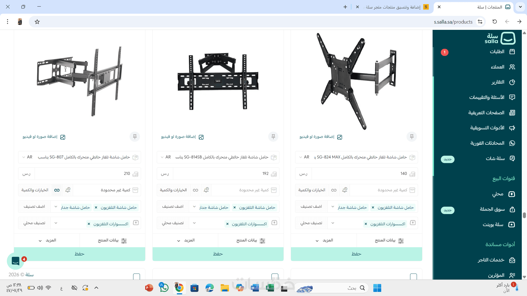
Task: Click pin icon on SG-807 product card
Action: pos(135,136)
